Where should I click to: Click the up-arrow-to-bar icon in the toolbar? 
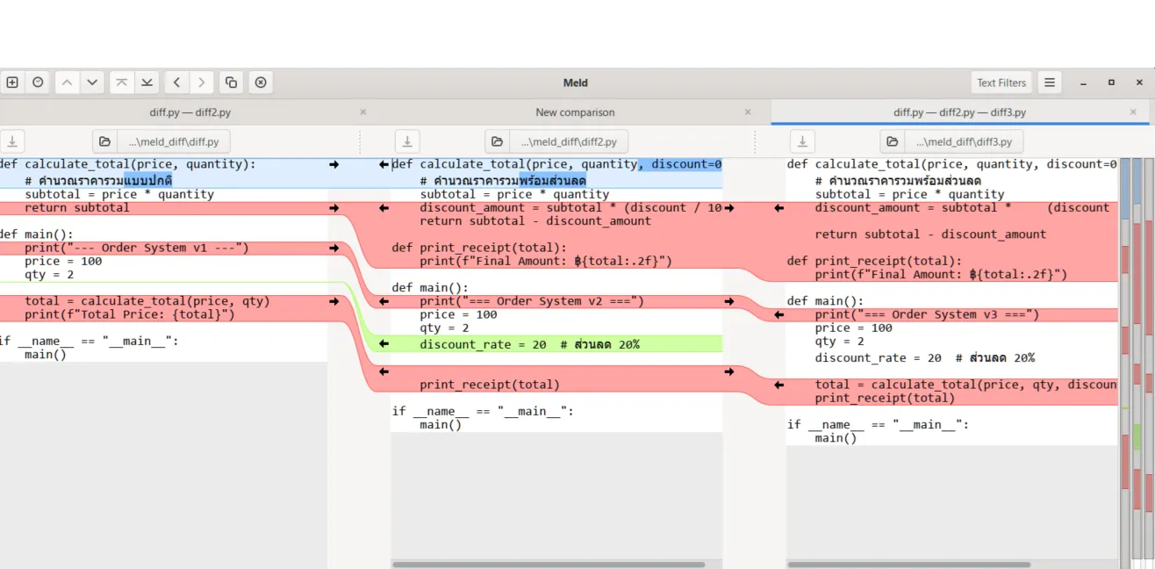(122, 83)
